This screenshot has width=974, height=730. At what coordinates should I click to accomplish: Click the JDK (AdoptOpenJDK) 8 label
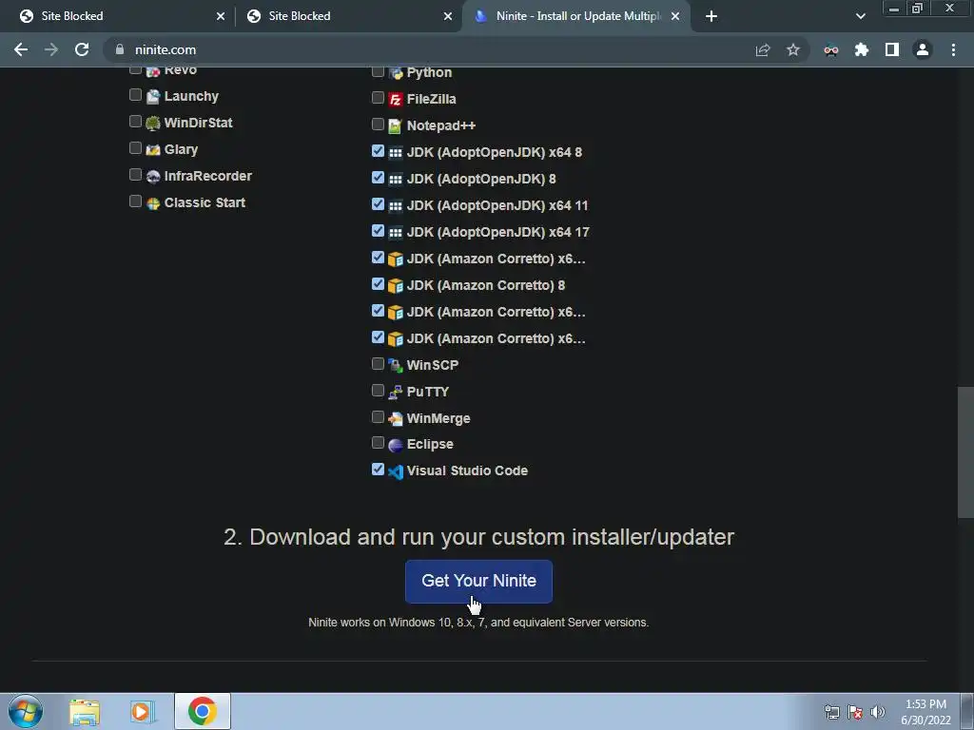[481, 179]
